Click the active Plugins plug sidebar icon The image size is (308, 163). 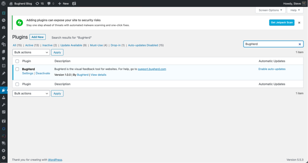(x=3, y=90)
